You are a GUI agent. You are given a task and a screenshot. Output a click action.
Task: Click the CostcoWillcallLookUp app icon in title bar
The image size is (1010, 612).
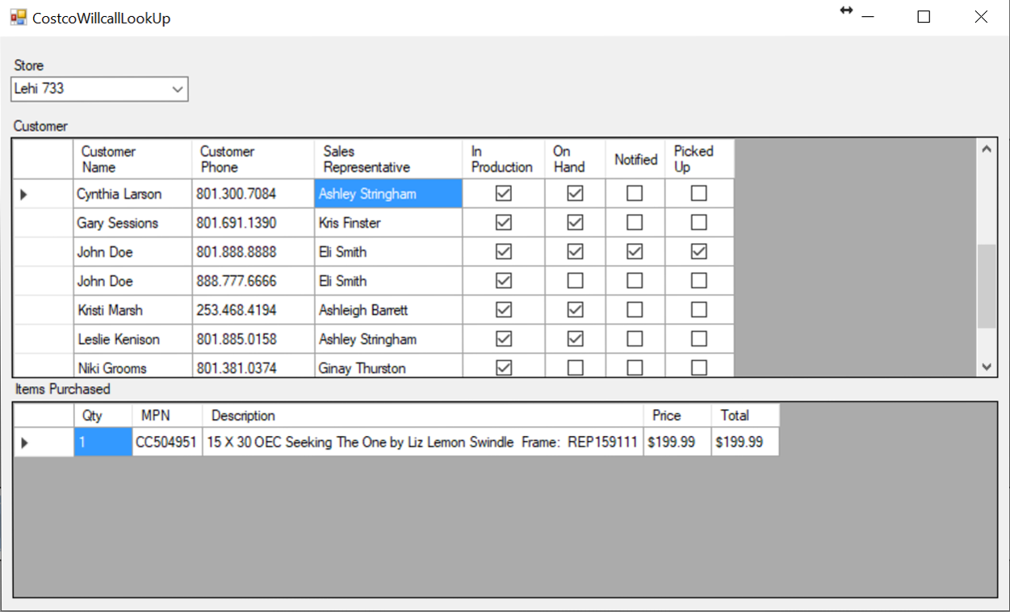coord(18,17)
